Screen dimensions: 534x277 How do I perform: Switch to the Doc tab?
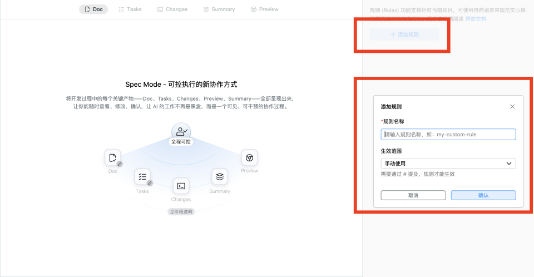pyautogui.click(x=93, y=9)
